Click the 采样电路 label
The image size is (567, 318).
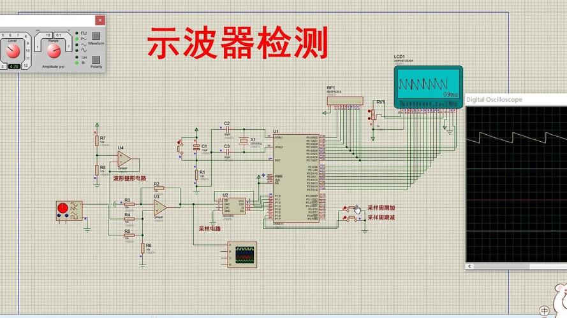pyautogui.click(x=210, y=228)
